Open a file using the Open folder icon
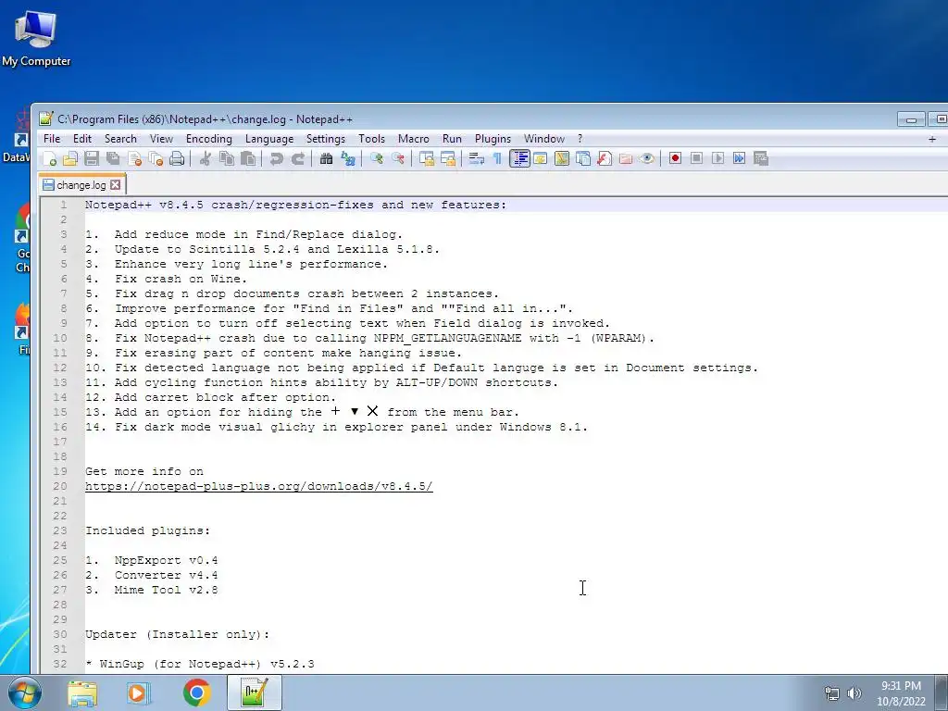The width and height of the screenshot is (948, 711). coord(70,158)
